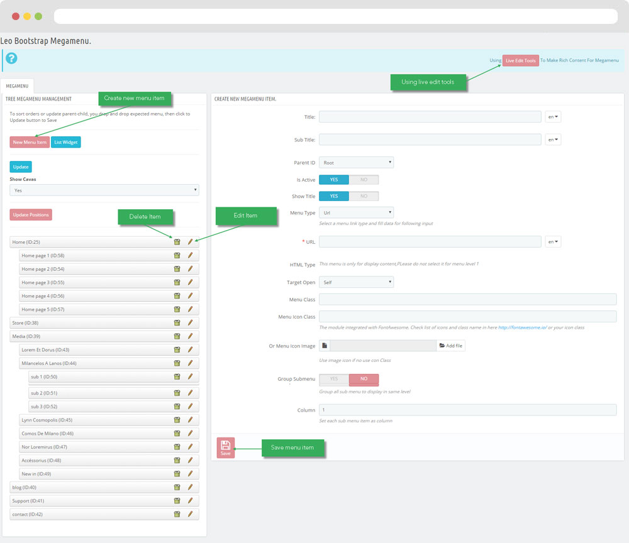Select the MEGAMENU tab
The image size is (629, 543).
click(18, 86)
